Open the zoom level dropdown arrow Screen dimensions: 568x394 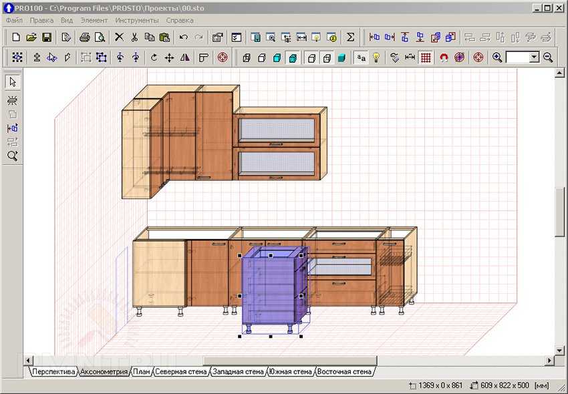[534, 57]
